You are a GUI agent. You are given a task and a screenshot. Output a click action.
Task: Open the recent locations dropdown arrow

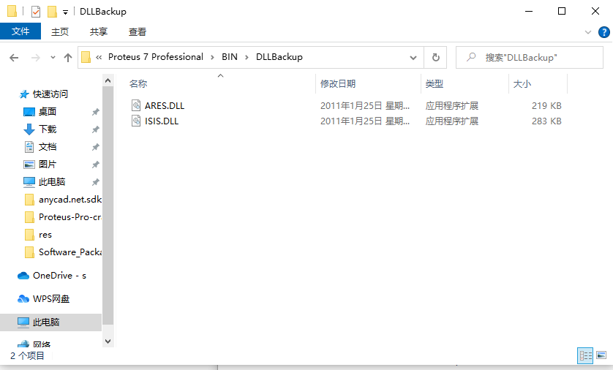(53, 57)
